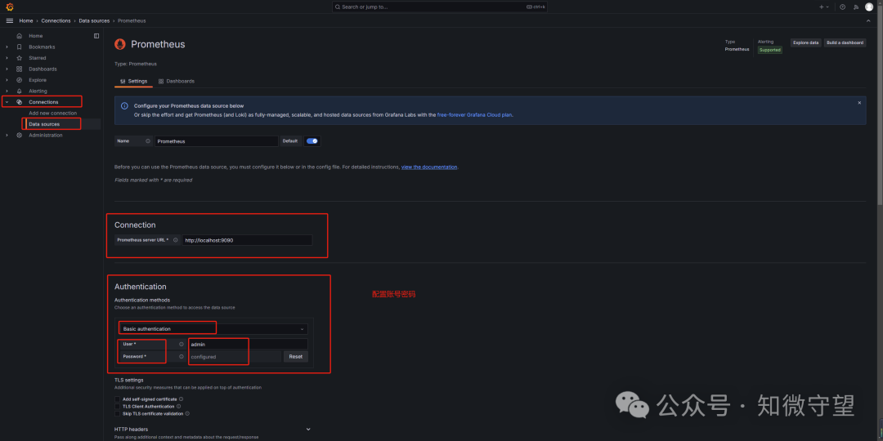
Task: Expand the Administration sidebar section
Action: click(7, 135)
